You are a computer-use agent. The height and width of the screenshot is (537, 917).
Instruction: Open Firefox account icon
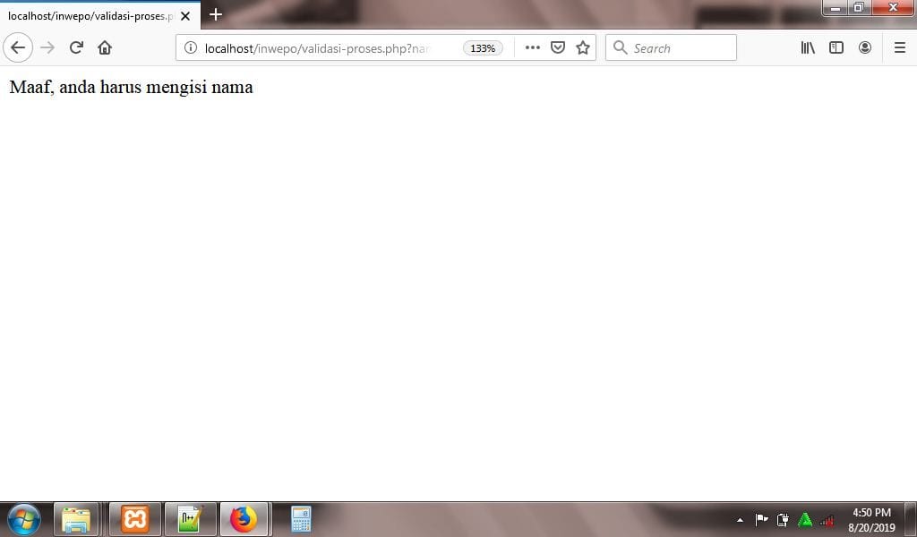pos(865,48)
